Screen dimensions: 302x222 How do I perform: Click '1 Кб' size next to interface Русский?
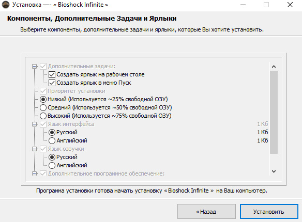point(263,132)
